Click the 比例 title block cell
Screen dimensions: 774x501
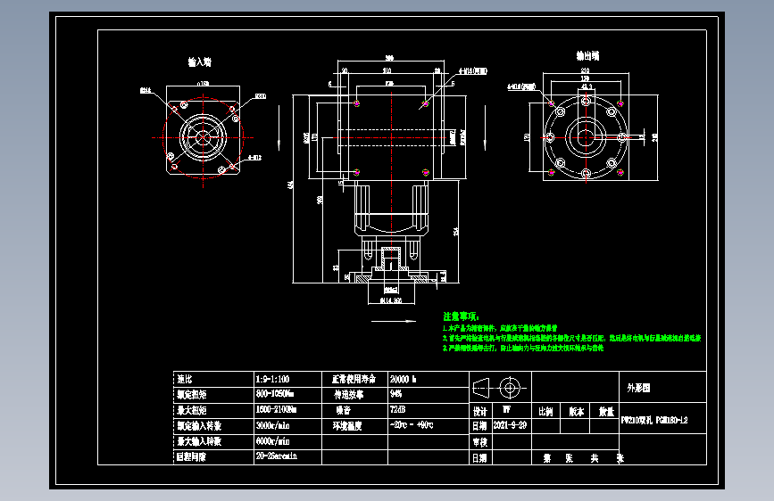545,411
